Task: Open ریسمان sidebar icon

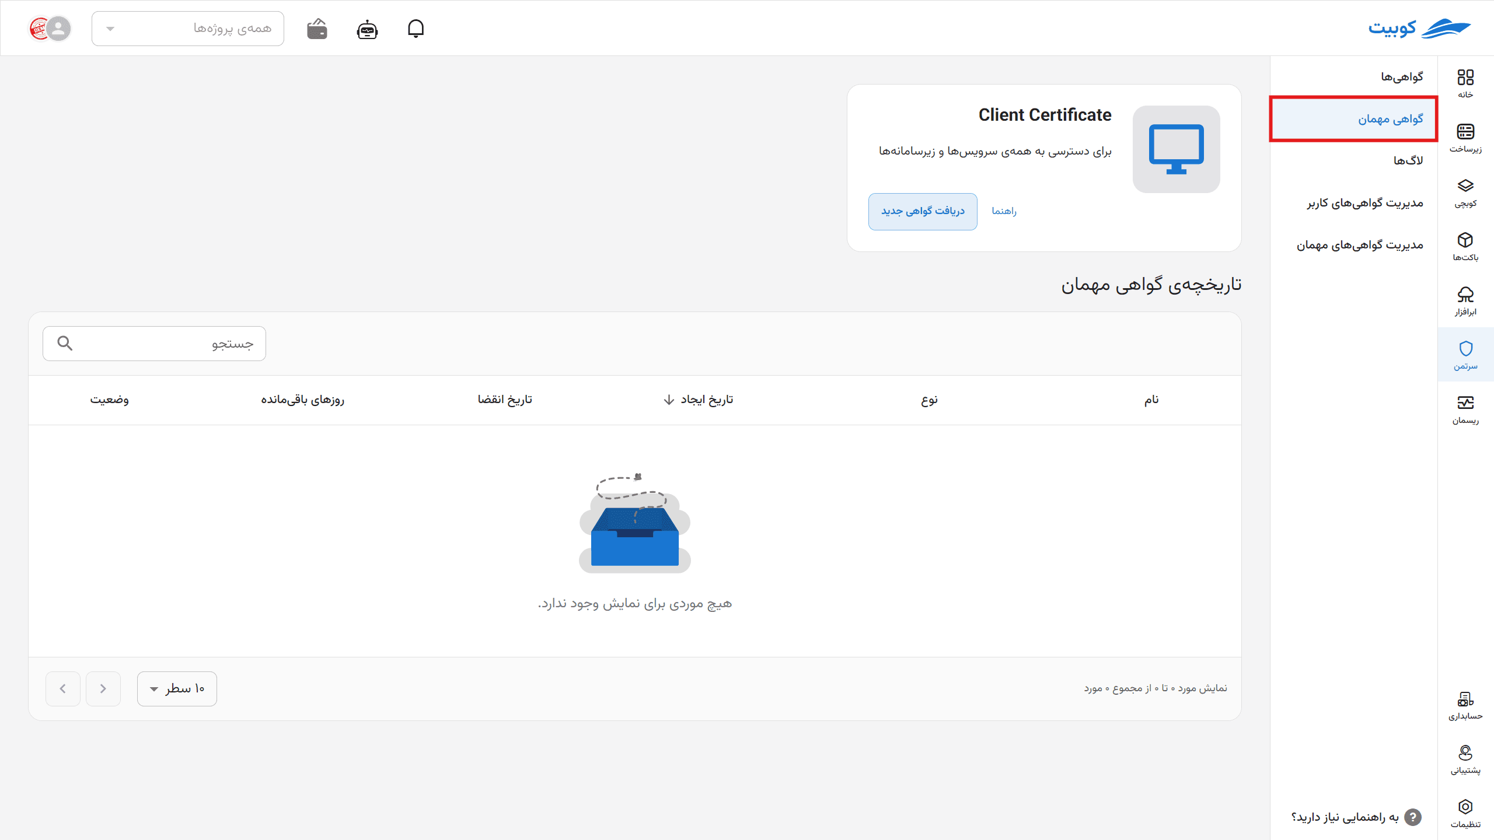Action: click(1465, 409)
